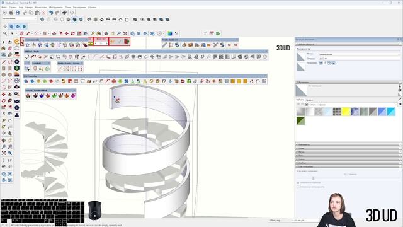Select the Line pencil tool in the left toolbar
403x227 pixels.
coord(4,62)
